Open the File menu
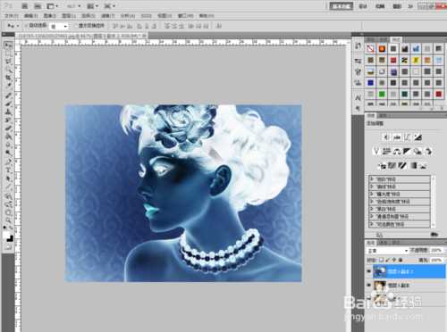Screen dimensions: 447x332 click(12, 16)
